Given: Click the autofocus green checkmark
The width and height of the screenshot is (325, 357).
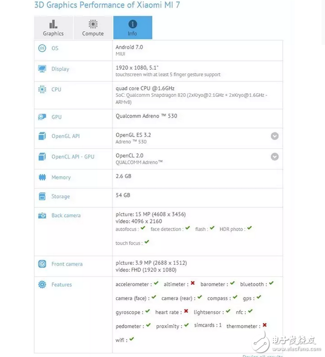Looking at the screenshot, I should pyautogui.click(x=143, y=228).
